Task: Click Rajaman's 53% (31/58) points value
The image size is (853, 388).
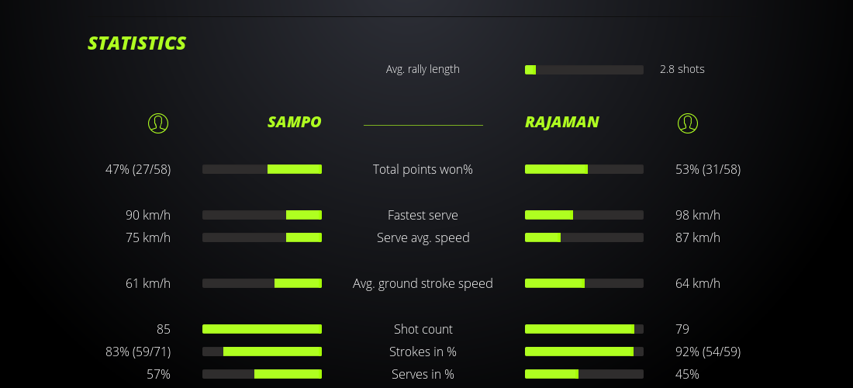Action: pos(708,169)
